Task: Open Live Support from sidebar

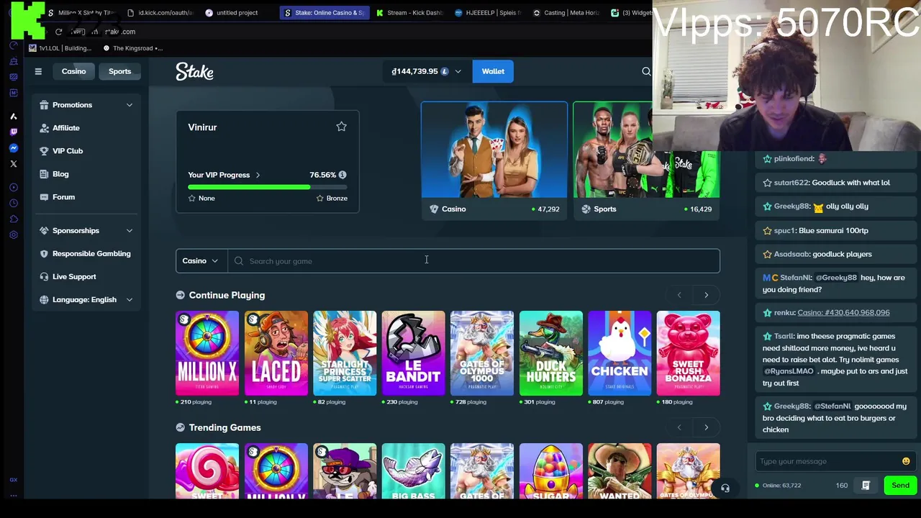Action: 73,276
